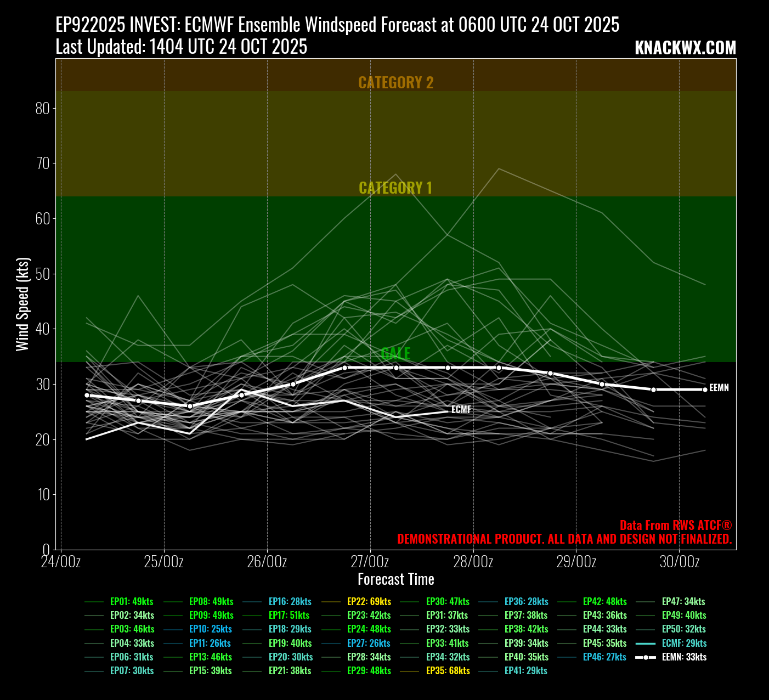Click the Forecast Time axis title
This screenshot has width=769, height=700.
click(x=395, y=579)
